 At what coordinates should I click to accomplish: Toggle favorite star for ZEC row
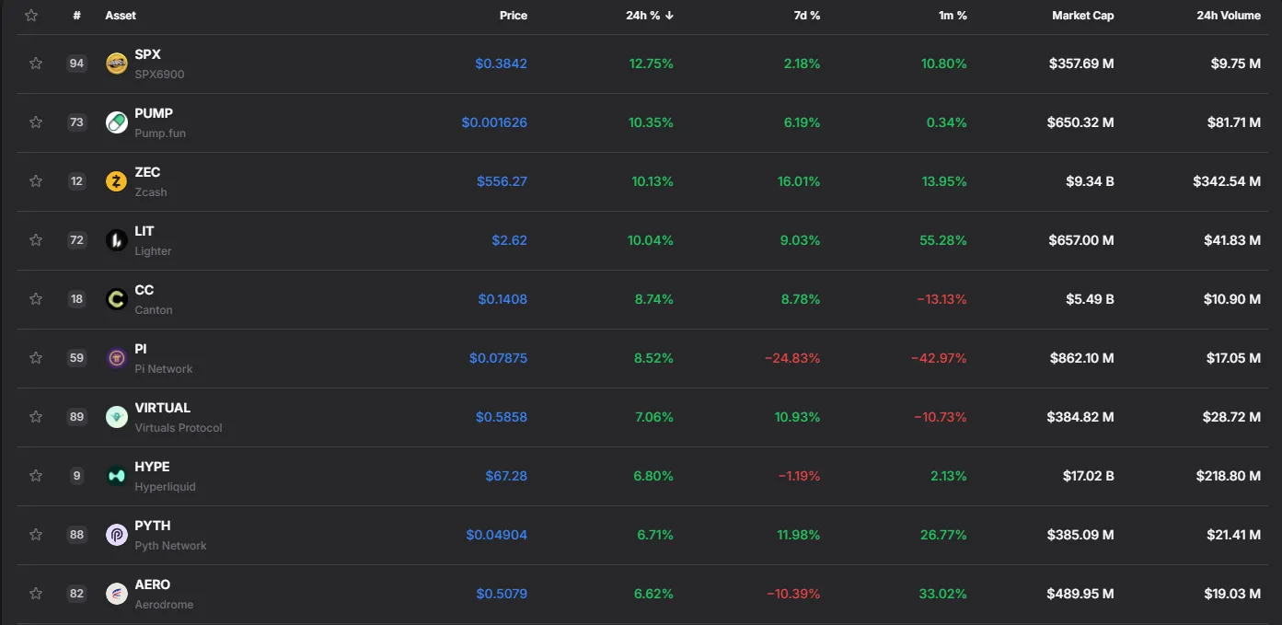click(x=36, y=181)
